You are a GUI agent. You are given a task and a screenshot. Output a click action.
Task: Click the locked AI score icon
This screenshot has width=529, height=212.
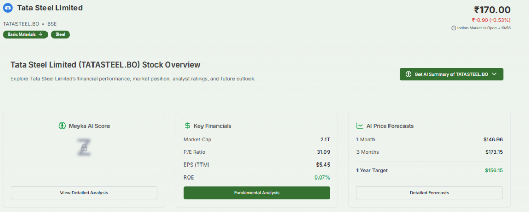pyautogui.click(x=84, y=148)
